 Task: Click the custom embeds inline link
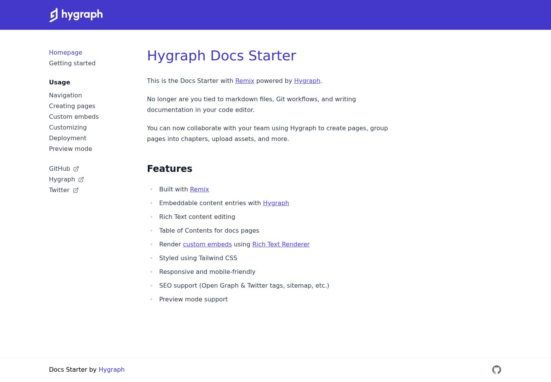(207, 244)
